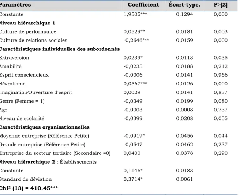Click the 'P>[Z]' column header
Screen dimensions: 240x195
click(221, 5)
